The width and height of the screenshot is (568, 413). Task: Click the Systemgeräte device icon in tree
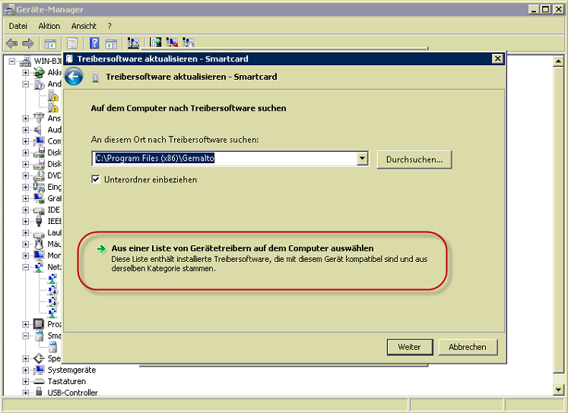point(39,370)
